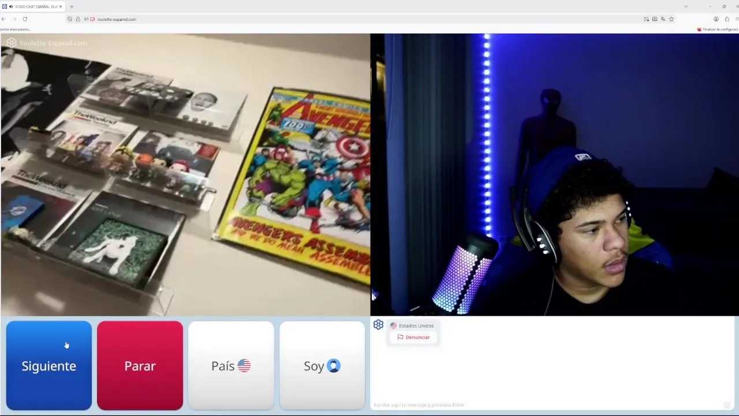Click your own webcam video feed
This screenshot has width=739, height=416.
[x=554, y=174]
